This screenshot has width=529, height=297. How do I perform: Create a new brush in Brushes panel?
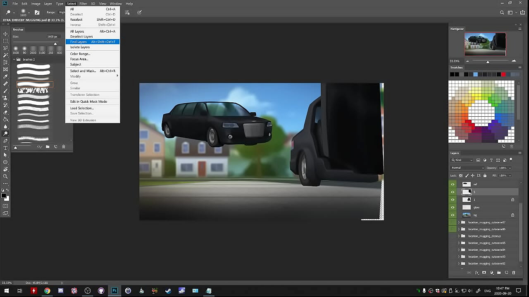(55, 146)
